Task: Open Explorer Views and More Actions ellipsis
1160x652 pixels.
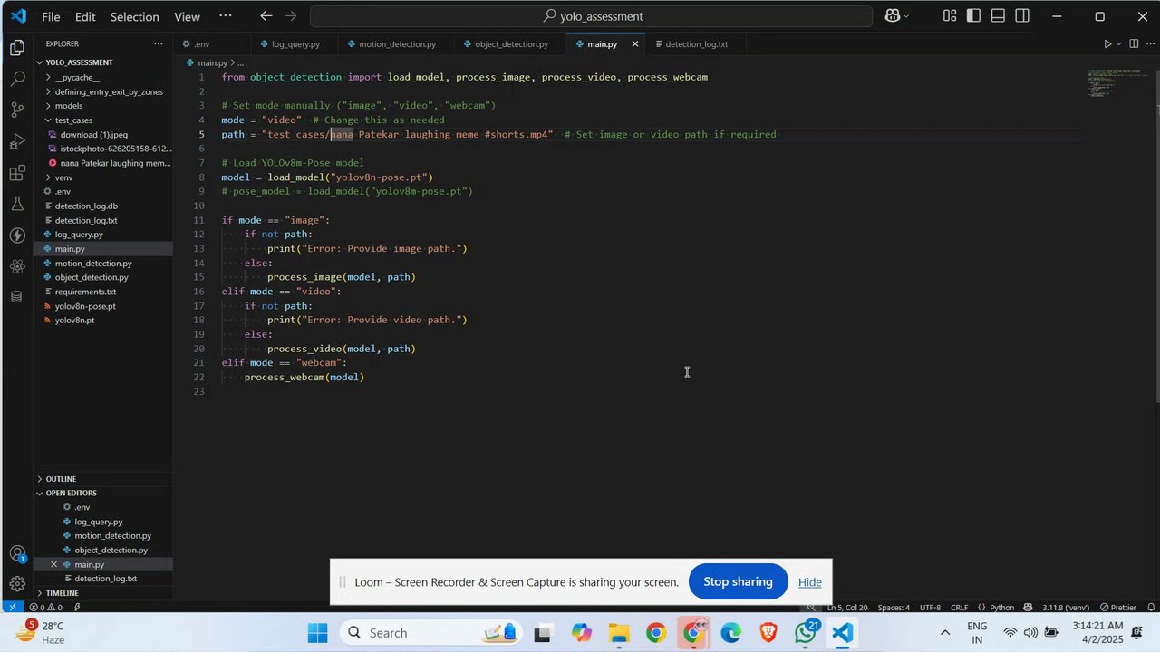Action: [159, 43]
